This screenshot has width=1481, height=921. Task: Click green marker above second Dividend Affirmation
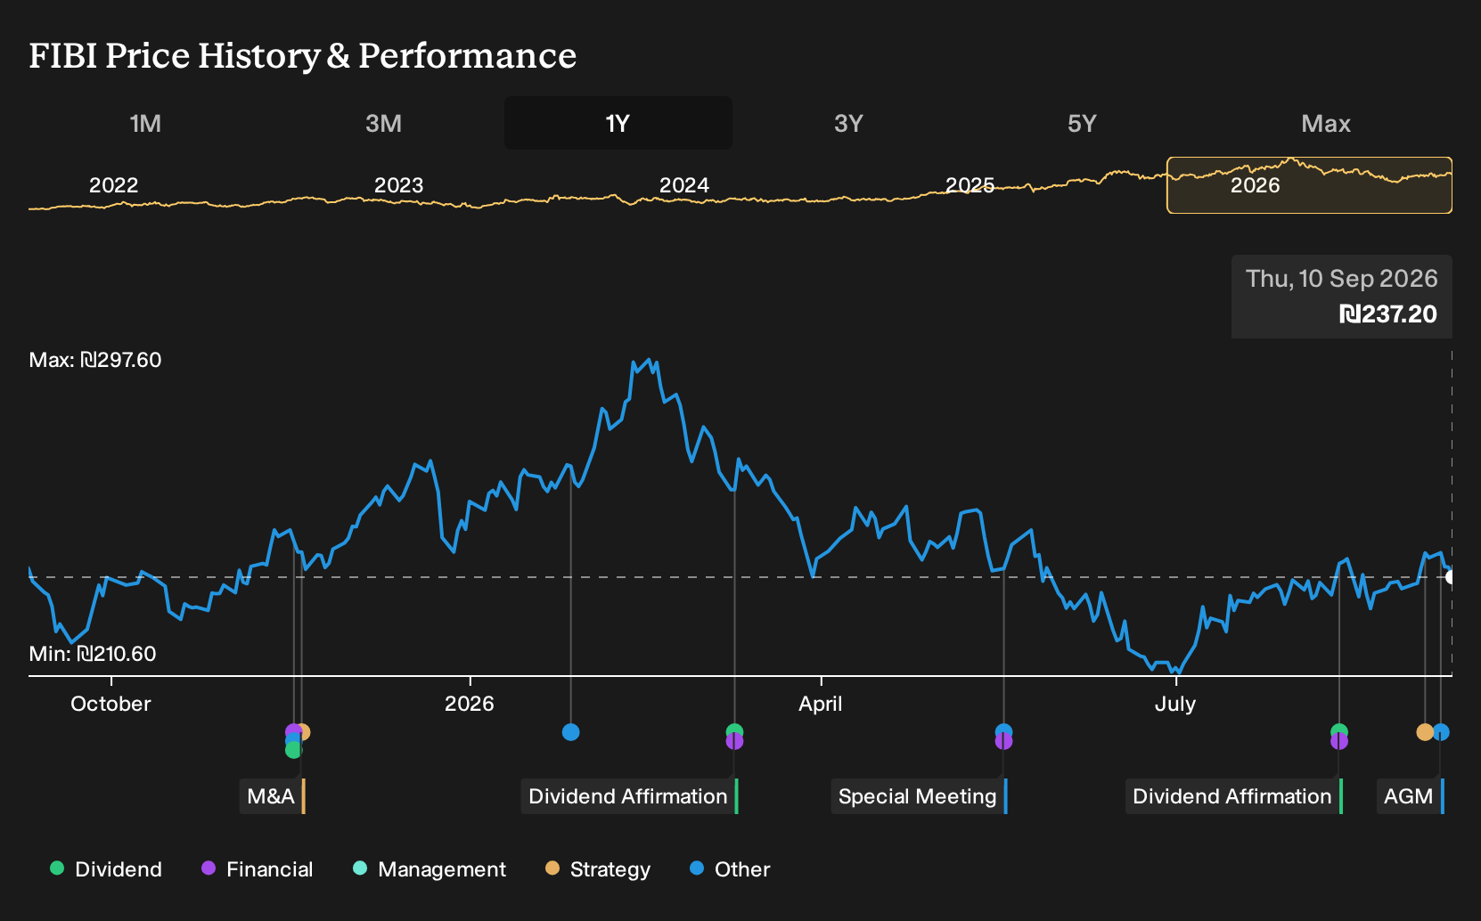pyautogui.click(x=1339, y=729)
